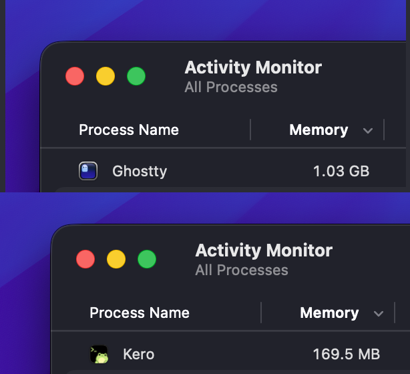Select the Kero process name

(139, 355)
